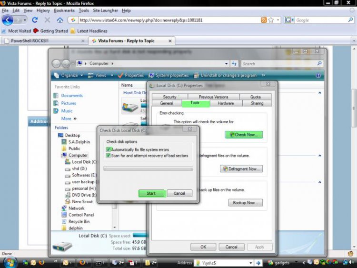Switch to General tab
Screen dimensions: 357x268
(167, 103)
